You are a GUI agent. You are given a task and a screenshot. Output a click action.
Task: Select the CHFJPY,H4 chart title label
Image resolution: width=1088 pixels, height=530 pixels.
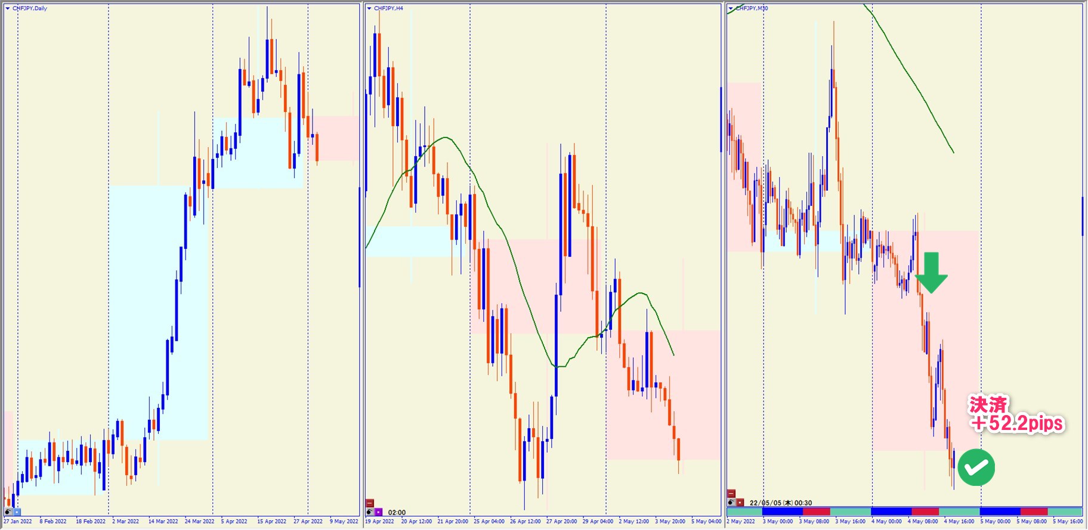(x=388, y=8)
